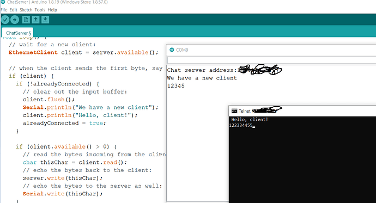The image size is (376, 203).
Task: Select the ChatServer sketch tab
Action: [18, 33]
